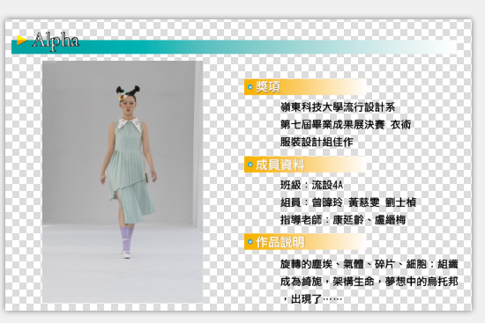Click the 指導老師 teachers line
This screenshot has height=323, width=485.
[x=343, y=220]
